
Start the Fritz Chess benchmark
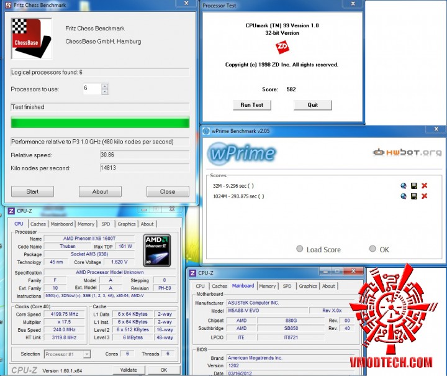click(x=32, y=191)
